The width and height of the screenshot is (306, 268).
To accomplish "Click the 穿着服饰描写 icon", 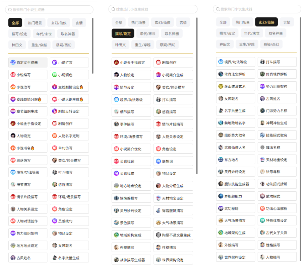I will click(x=158, y=210).
